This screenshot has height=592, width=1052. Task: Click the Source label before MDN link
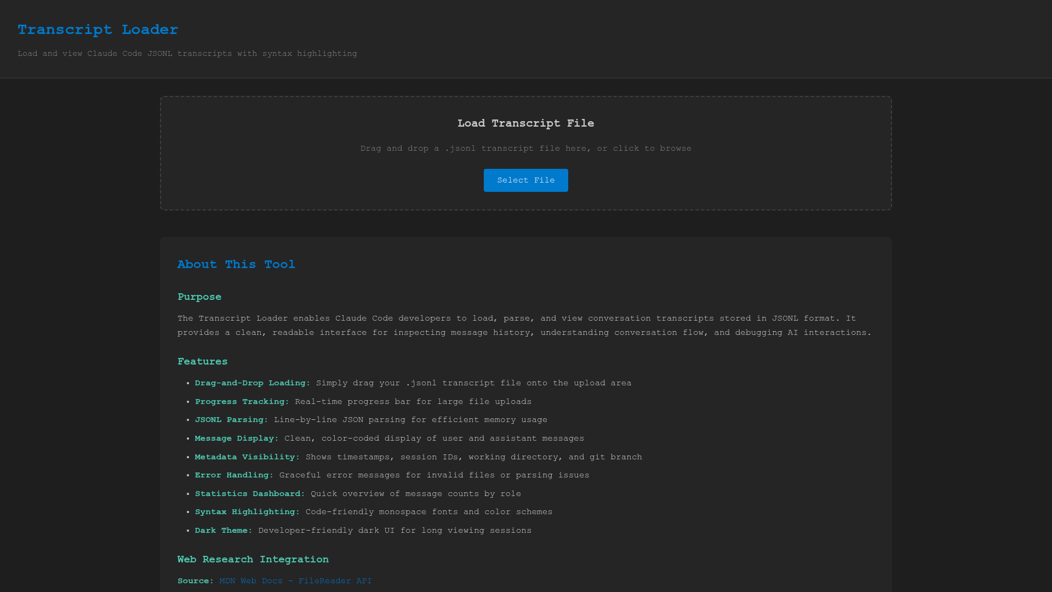[195, 580]
